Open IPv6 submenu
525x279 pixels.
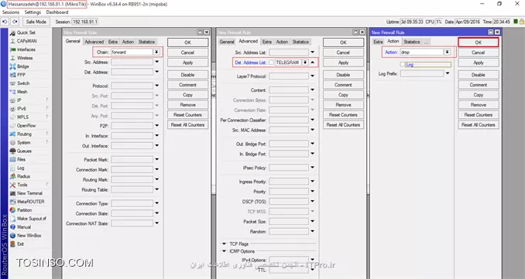coord(22,109)
